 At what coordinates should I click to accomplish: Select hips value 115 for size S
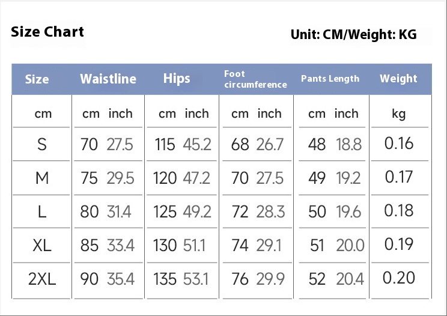(165, 144)
